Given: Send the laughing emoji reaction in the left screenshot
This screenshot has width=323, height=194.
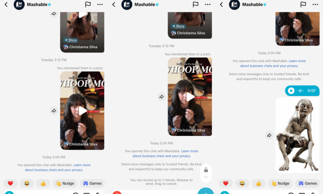Looking at the screenshot, I should [27, 183].
